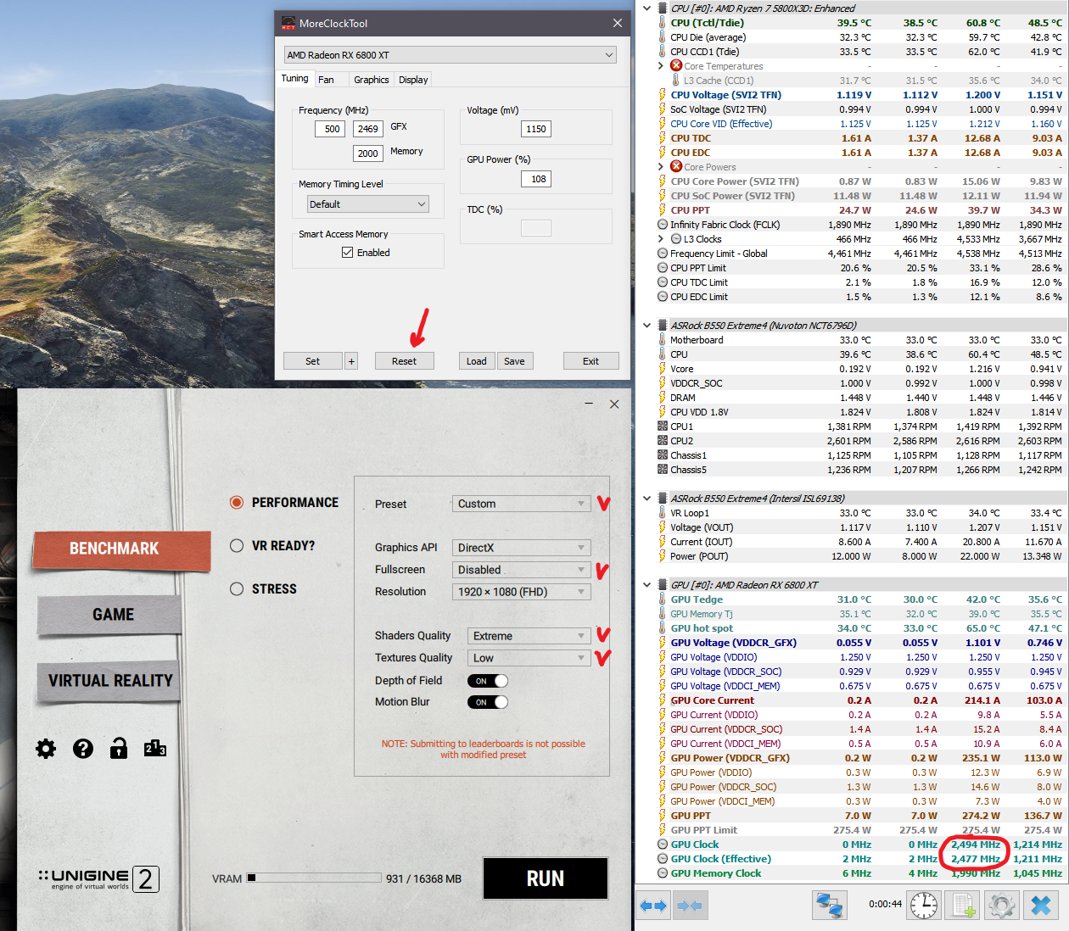
Task: Click Superposition unlock padlock icon
Action: coord(119,747)
